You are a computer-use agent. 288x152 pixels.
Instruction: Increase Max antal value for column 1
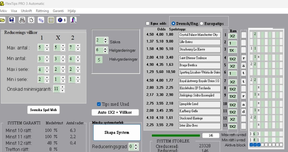(x=47, y=46)
